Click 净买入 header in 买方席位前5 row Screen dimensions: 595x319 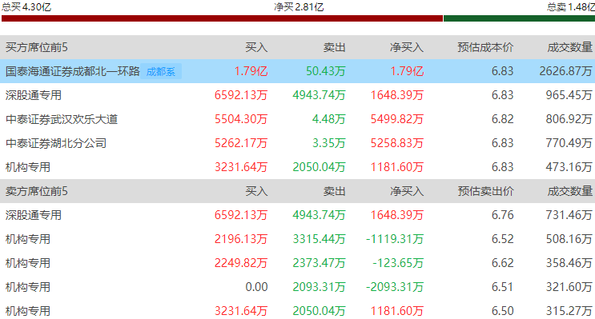point(406,47)
